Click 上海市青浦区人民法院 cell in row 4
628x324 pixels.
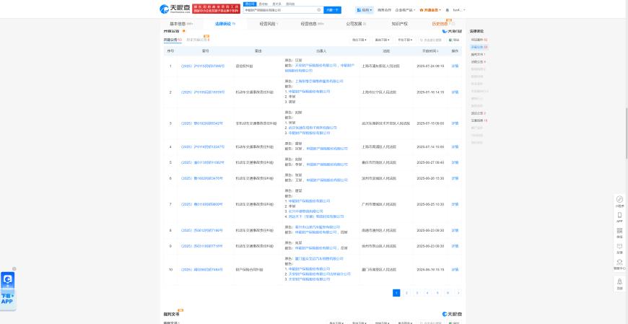click(379, 147)
